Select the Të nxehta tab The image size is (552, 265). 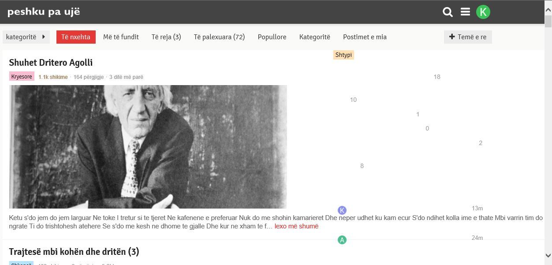pyautogui.click(x=76, y=37)
